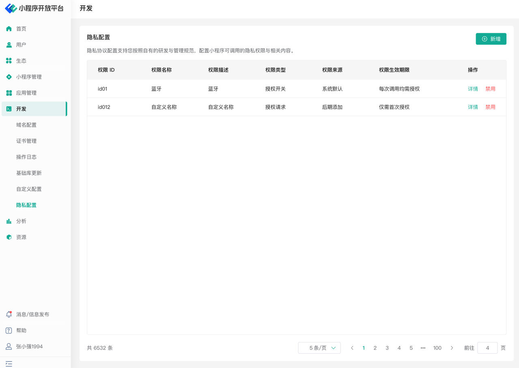
Task: Click the grid icon for 应用管理
Action: tap(9, 93)
